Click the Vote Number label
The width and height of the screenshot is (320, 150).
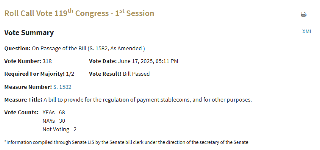23,61
